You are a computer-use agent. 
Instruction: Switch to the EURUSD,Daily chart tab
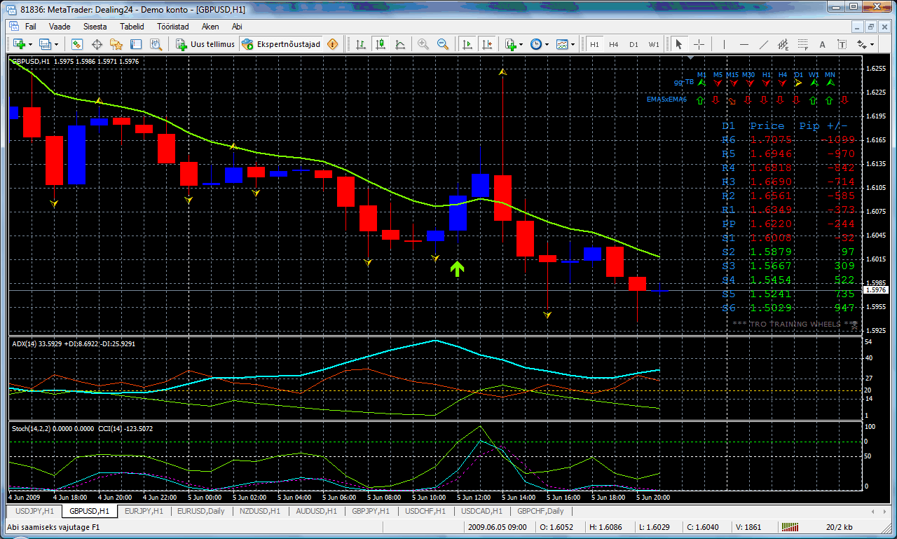(200, 511)
